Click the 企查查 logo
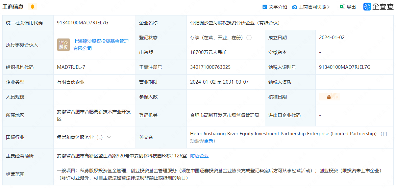Screen dimensions: 396x188 pyautogui.click(x=378, y=7)
